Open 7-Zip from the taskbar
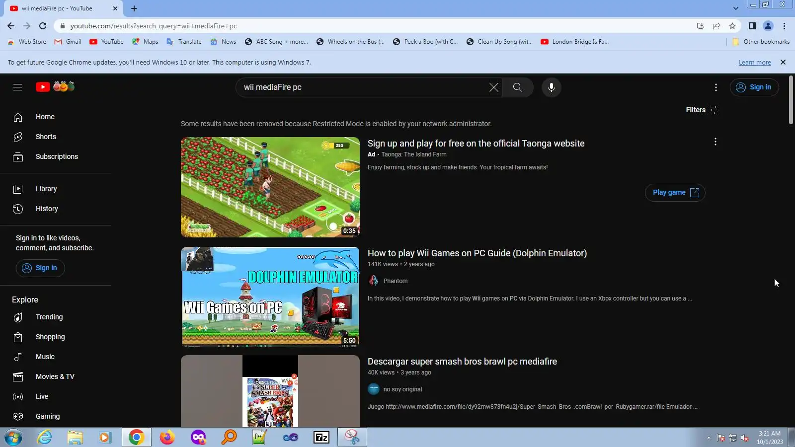 pyautogui.click(x=321, y=438)
